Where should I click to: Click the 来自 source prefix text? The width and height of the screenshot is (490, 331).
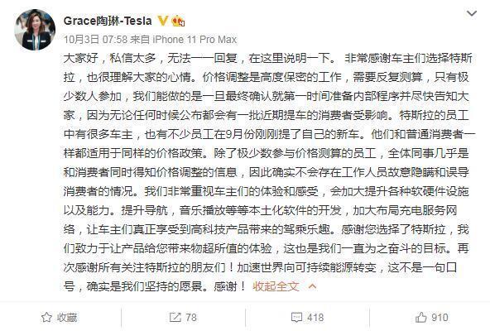point(140,40)
